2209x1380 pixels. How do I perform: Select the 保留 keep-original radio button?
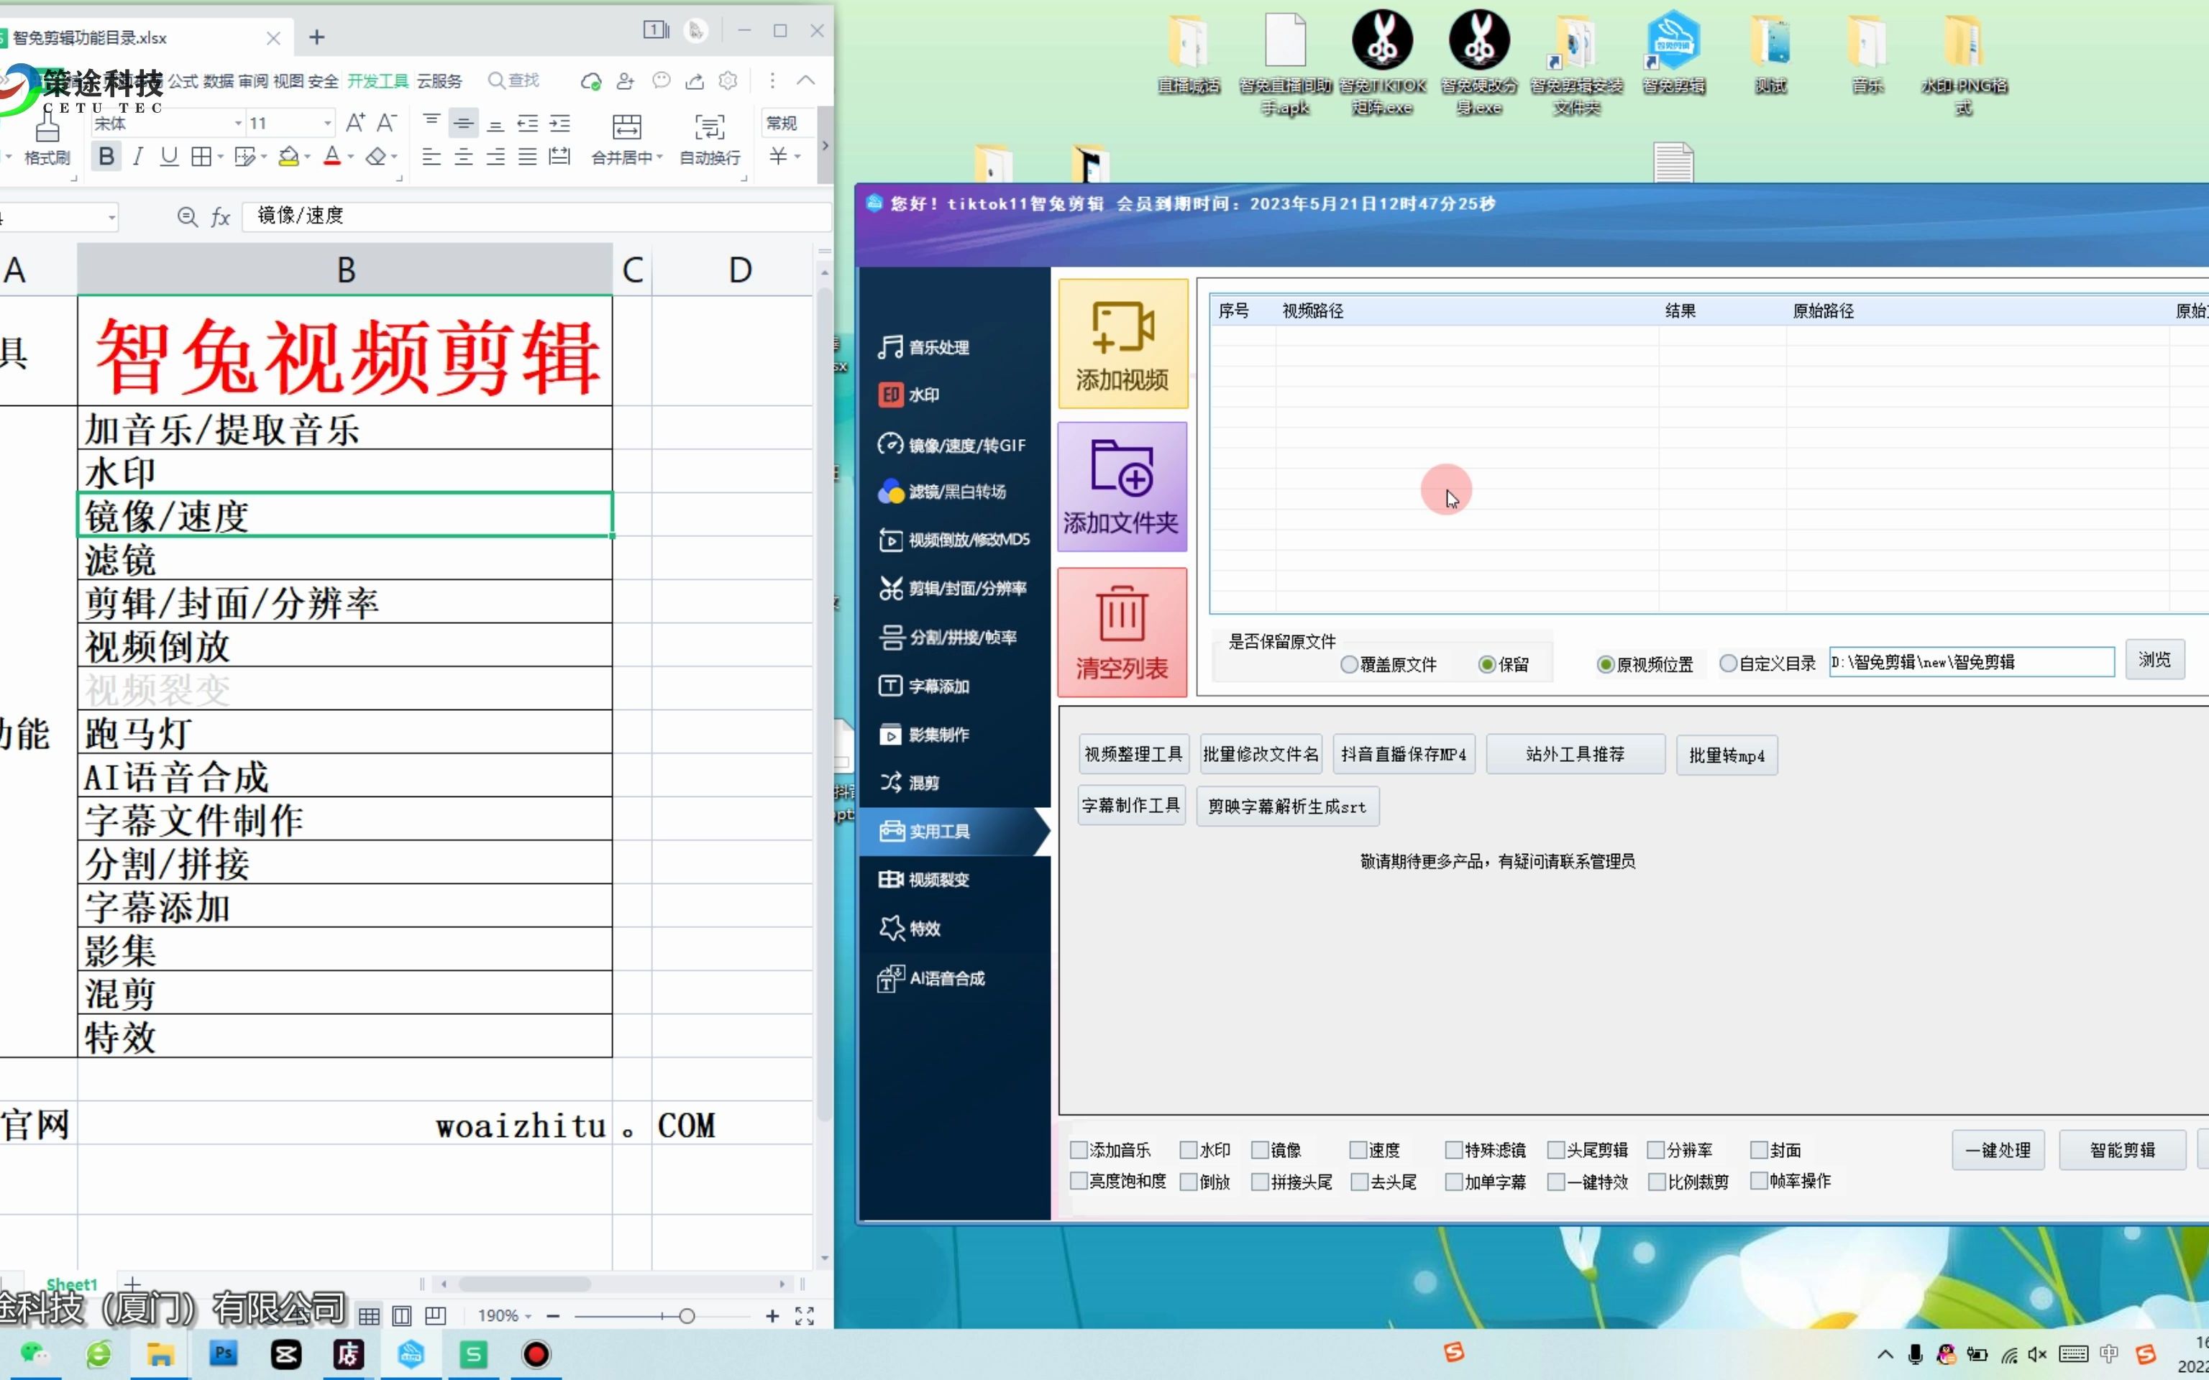(1488, 664)
